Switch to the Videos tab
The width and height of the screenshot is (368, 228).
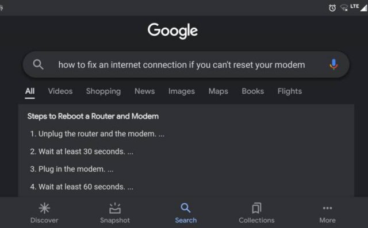click(x=60, y=91)
